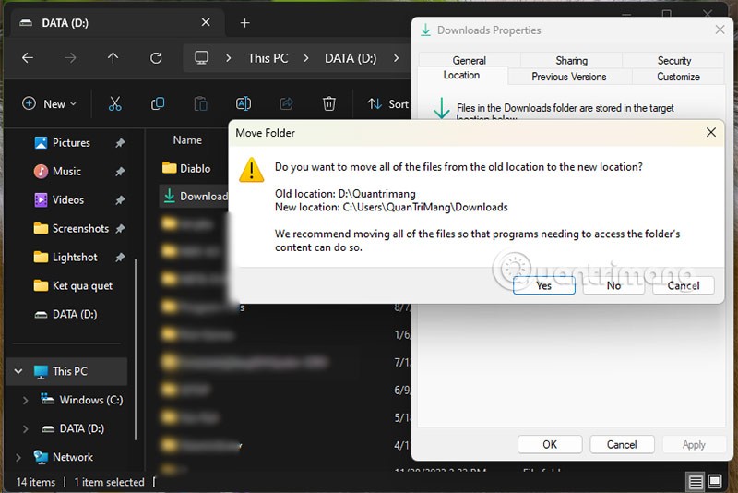Switch to details view icon in status bar
The height and width of the screenshot is (493, 738).
pyautogui.click(x=696, y=482)
